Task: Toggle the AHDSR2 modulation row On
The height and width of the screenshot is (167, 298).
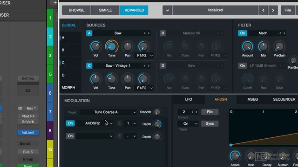Action: [70, 123]
